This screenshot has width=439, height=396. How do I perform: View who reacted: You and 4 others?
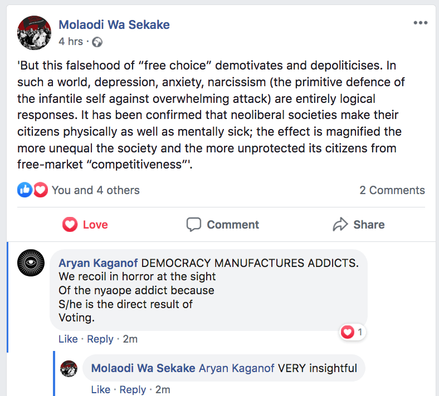point(95,190)
